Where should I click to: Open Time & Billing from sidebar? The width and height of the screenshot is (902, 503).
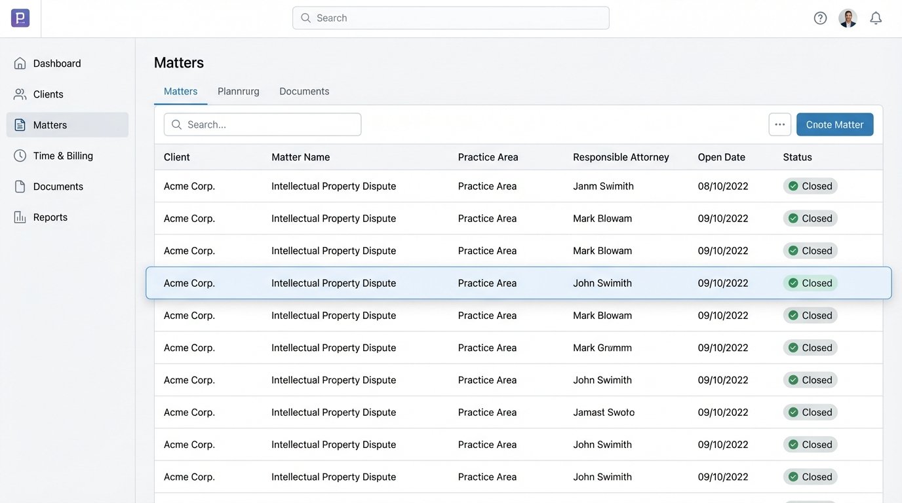62,156
